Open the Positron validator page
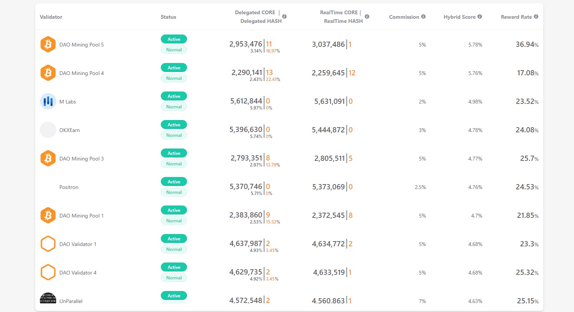This screenshot has height=312, width=574. [x=69, y=187]
